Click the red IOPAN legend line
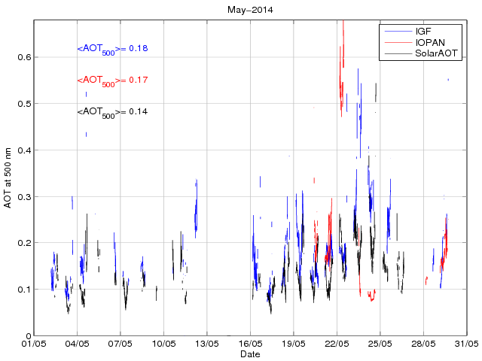Viewport: 482px width, 361px height. (398, 42)
